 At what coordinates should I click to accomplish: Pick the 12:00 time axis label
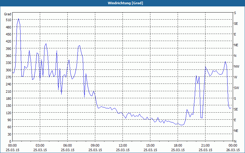pyautogui.click(x=123, y=146)
